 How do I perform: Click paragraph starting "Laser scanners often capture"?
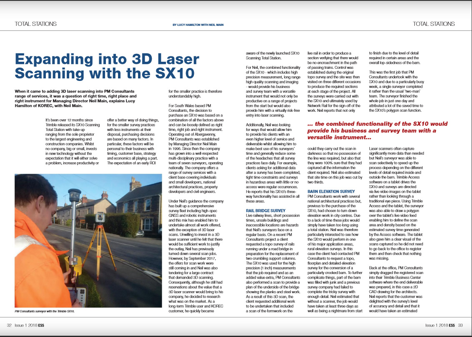(397, 204)
